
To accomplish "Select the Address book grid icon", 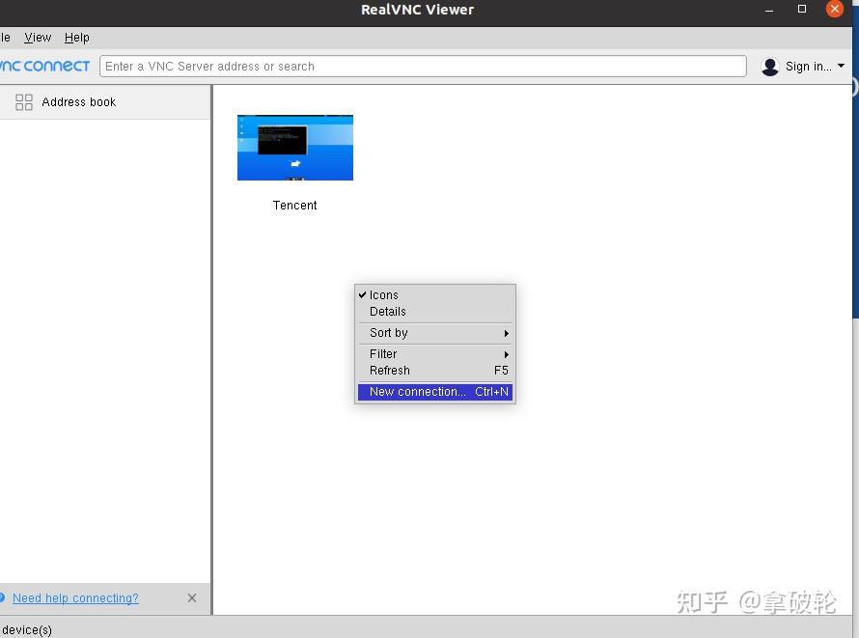I will click(24, 101).
